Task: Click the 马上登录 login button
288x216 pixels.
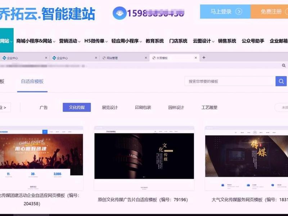Action: click(x=225, y=12)
